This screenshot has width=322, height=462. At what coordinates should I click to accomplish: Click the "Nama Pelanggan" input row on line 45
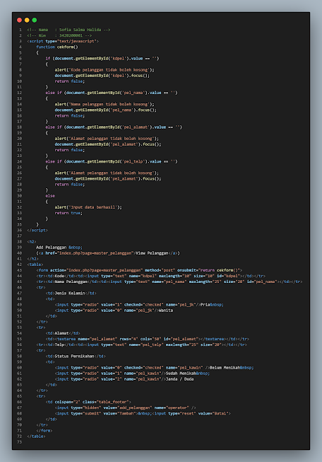(x=169, y=282)
